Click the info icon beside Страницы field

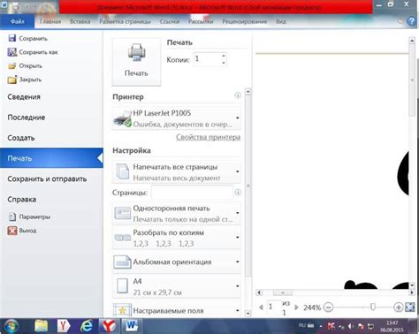pos(238,193)
